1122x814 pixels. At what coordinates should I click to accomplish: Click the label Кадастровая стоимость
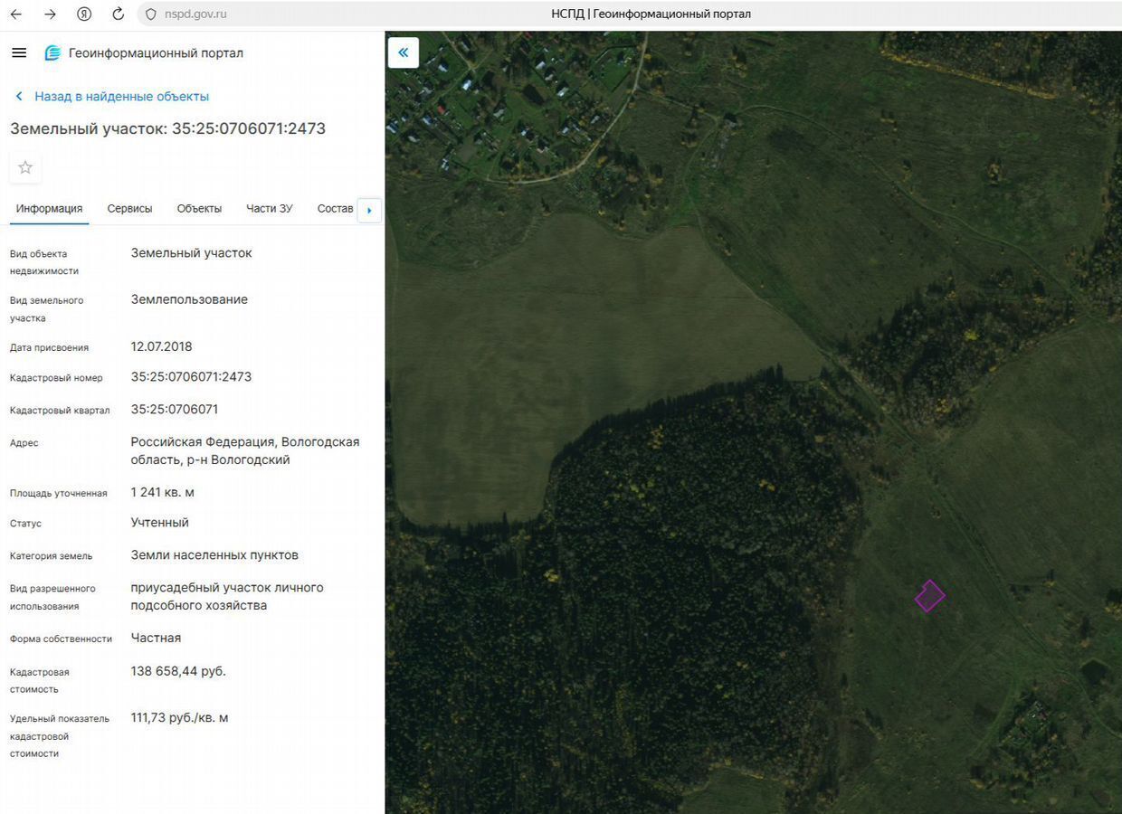click(40, 680)
